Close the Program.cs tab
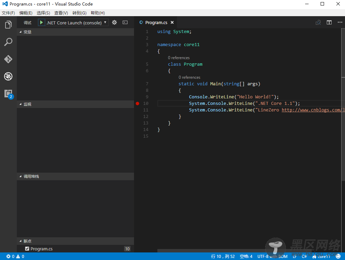345x260 pixels. pos(172,22)
